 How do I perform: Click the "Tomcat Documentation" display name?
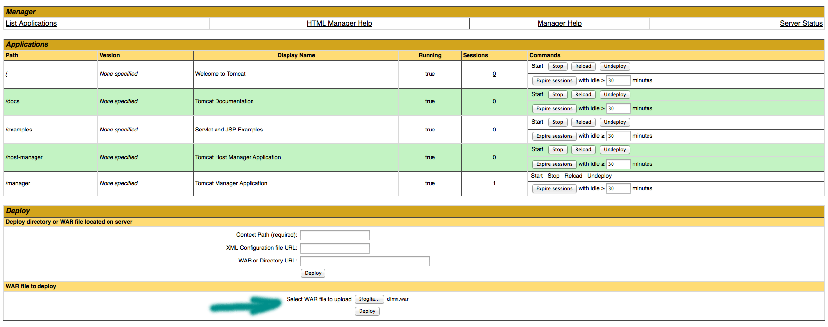pos(224,101)
